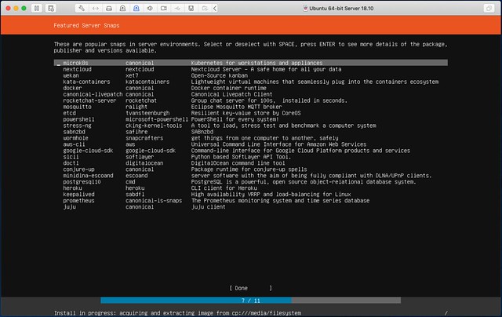The image size is (502, 317).
Task: Click the postgresql10 snap entry
Action: [251, 181]
